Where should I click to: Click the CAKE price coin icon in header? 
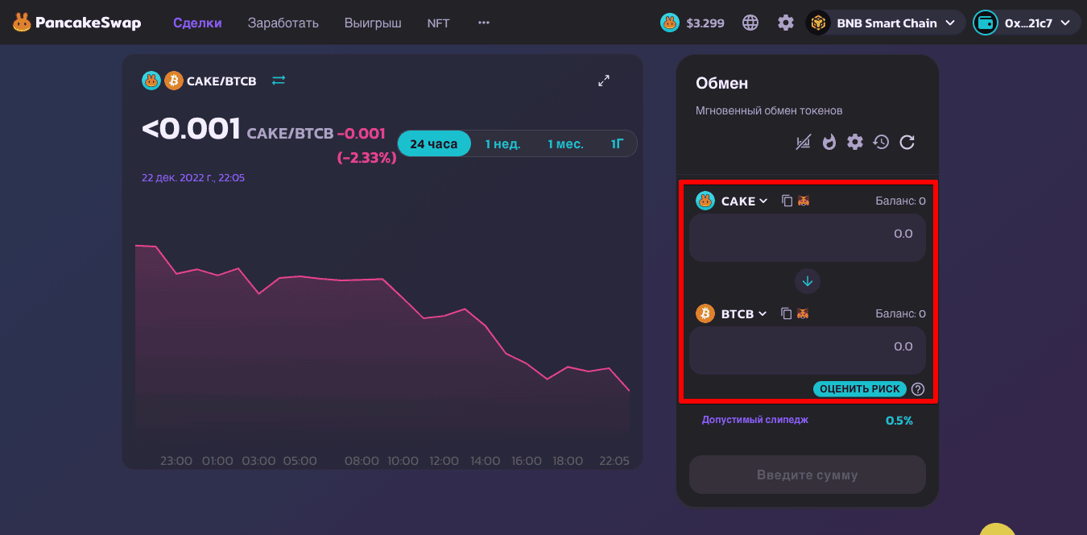[x=670, y=23]
